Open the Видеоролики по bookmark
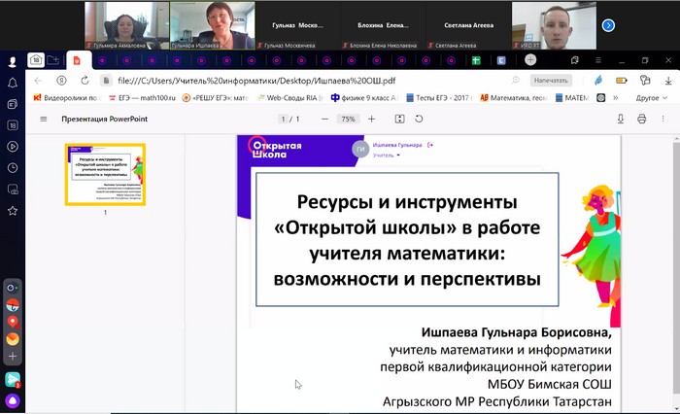Screen dimensions: 680x414 click(x=65, y=97)
